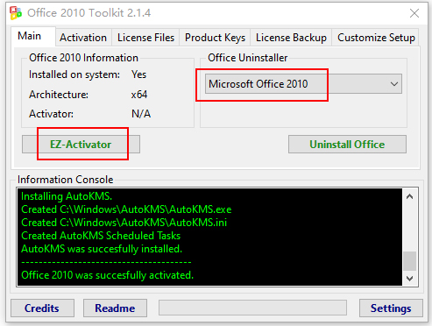Image resolution: width=432 pixels, height=326 pixels.
Task: Click 'Created AutoKMS Scheduled Tasks' line
Action: [x=101, y=236]
